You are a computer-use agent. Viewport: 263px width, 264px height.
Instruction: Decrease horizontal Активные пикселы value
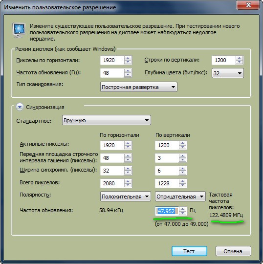click(128, 147)
